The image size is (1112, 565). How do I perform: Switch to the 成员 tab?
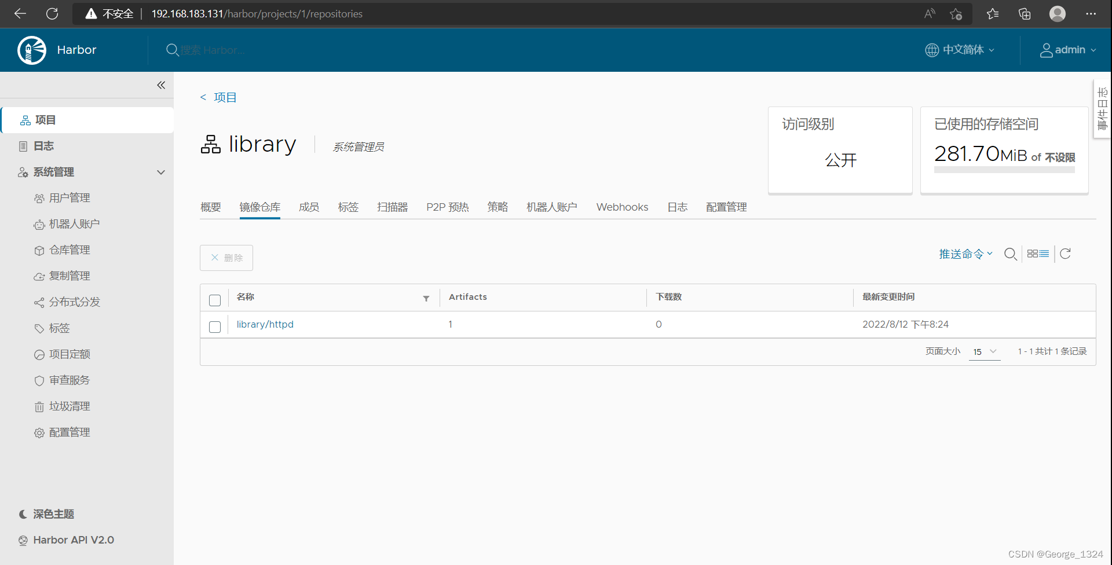pyautogui.click(x=309, y=207)
